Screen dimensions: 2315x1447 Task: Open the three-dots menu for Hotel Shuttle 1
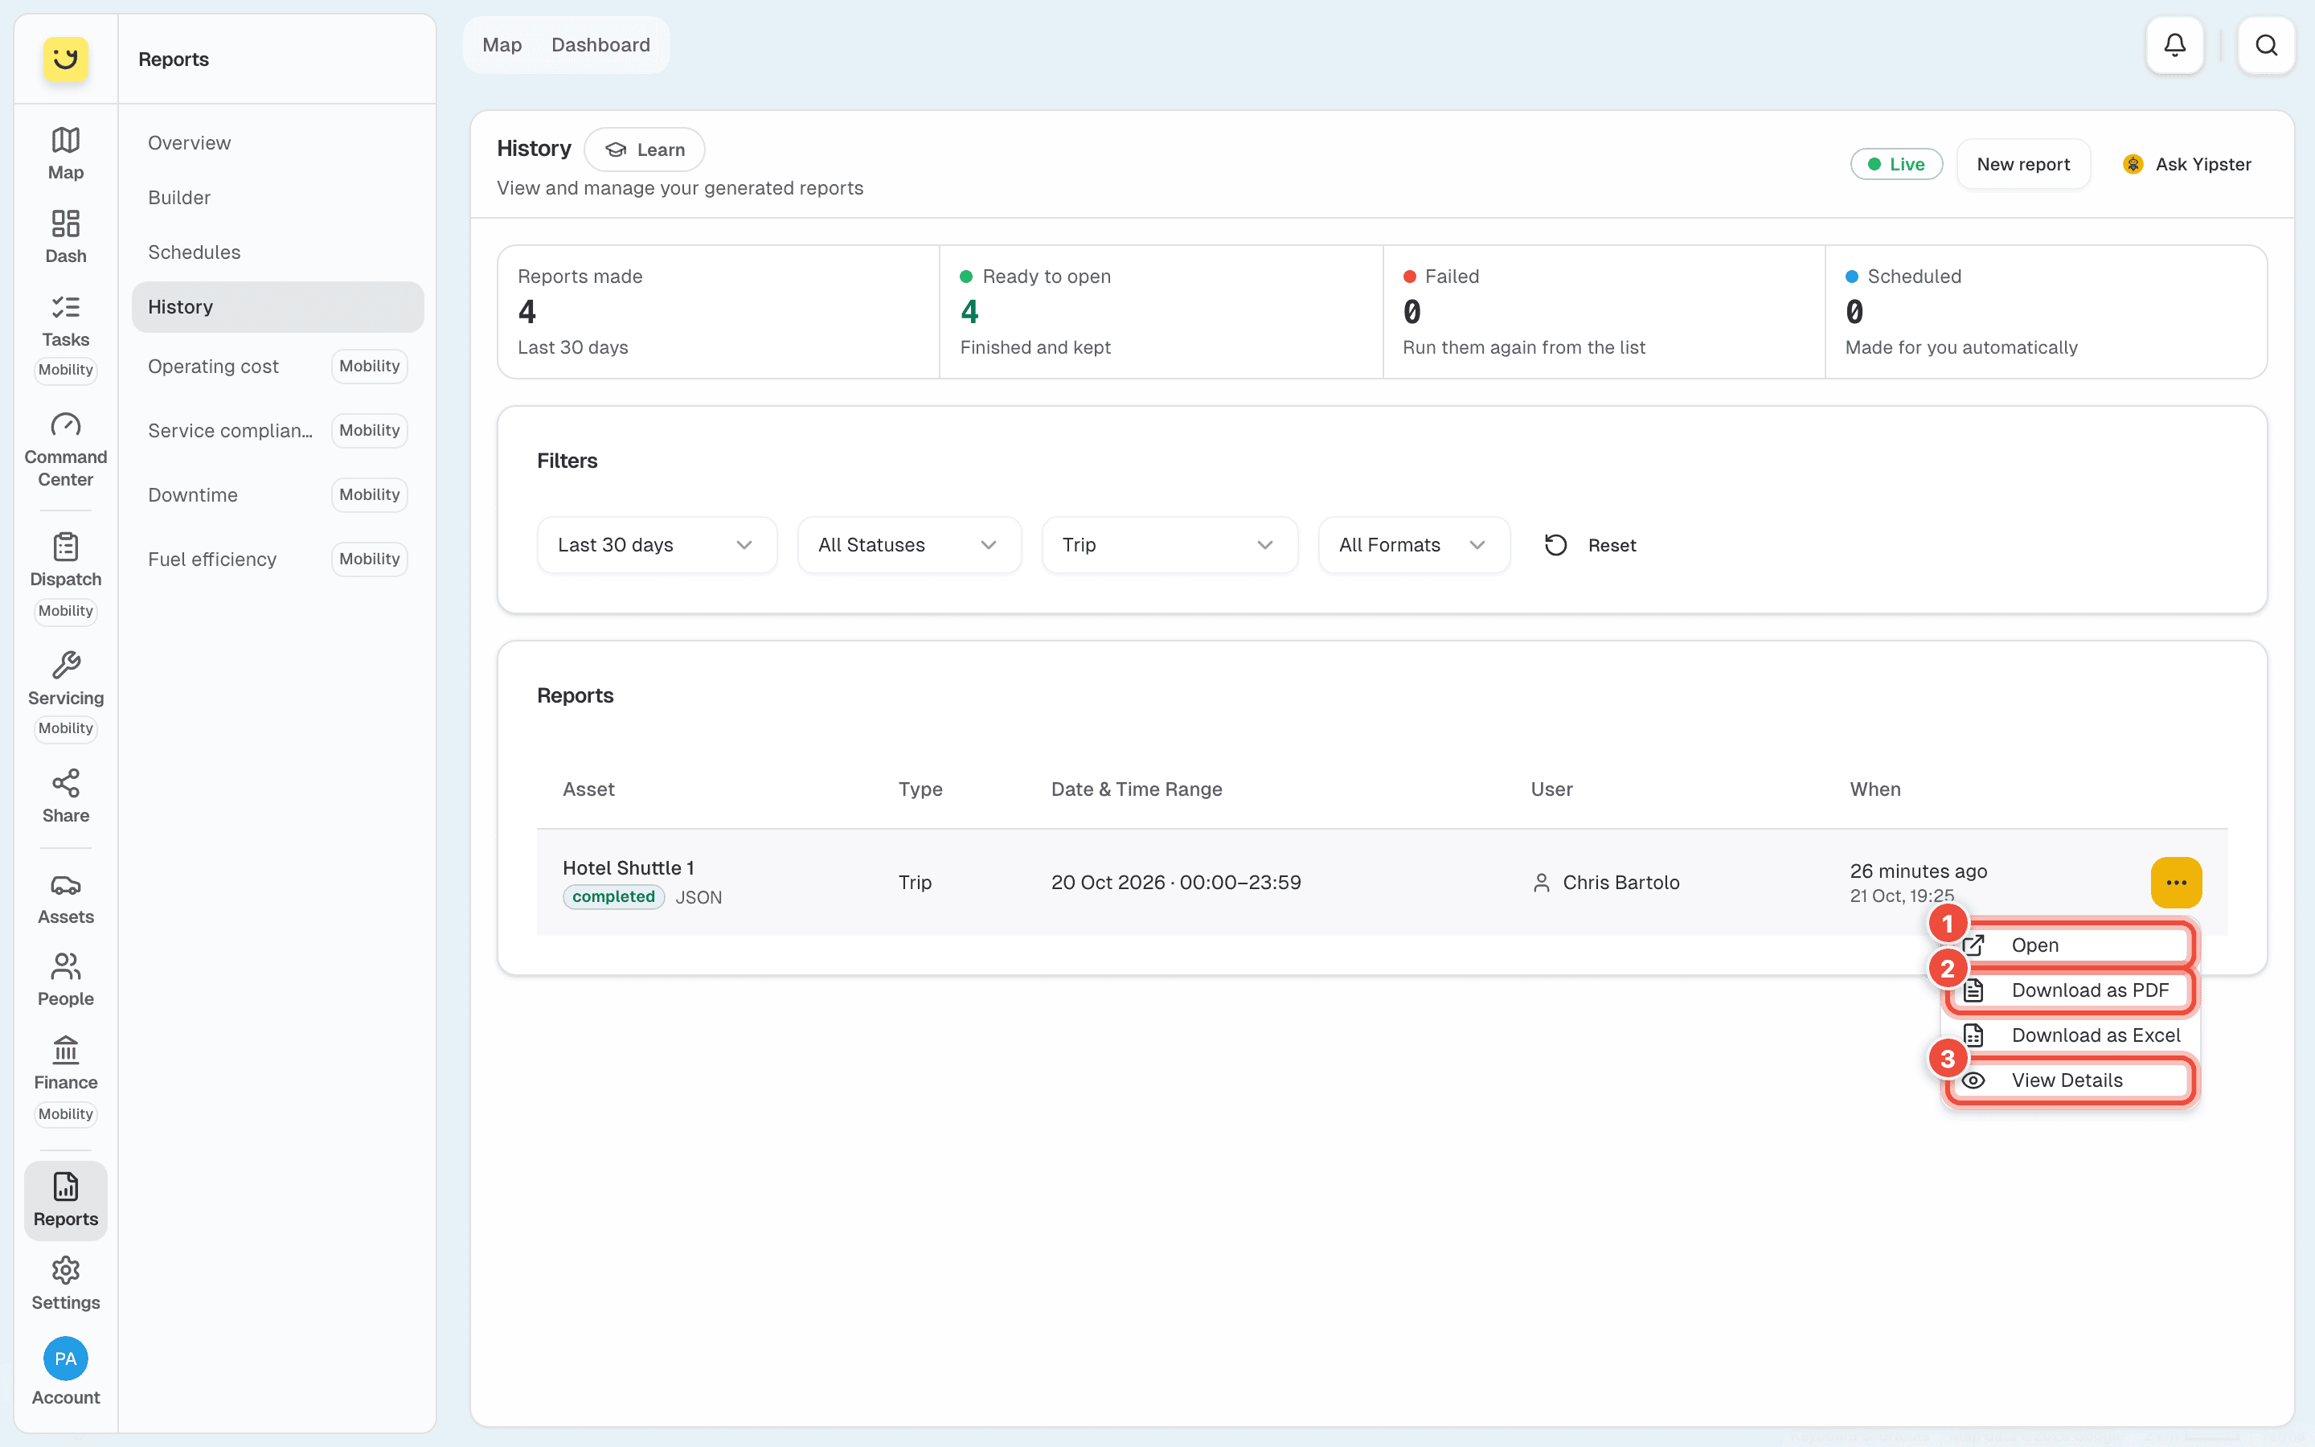click(2175, 881)
